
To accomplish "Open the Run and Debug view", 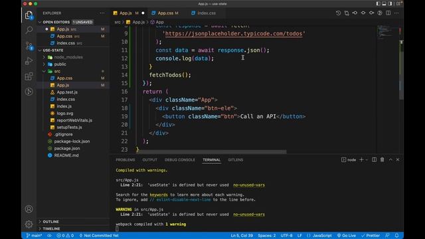I will [x=29, y=61].
